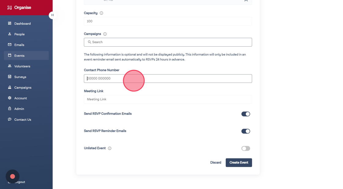Viewport: 343px width, 189px height.
Task: Remove the uploaded file with X
Action: click(246, 1)
